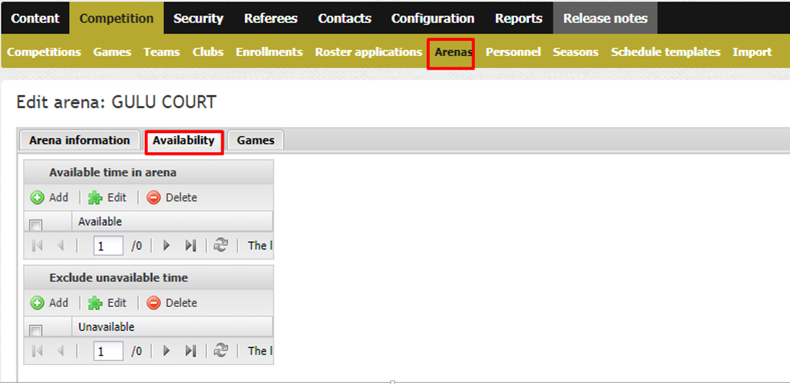Tick the select-all checkbox beside Available column
The image size is (790, 384).
pyautogui.click(x=36, y=225)
